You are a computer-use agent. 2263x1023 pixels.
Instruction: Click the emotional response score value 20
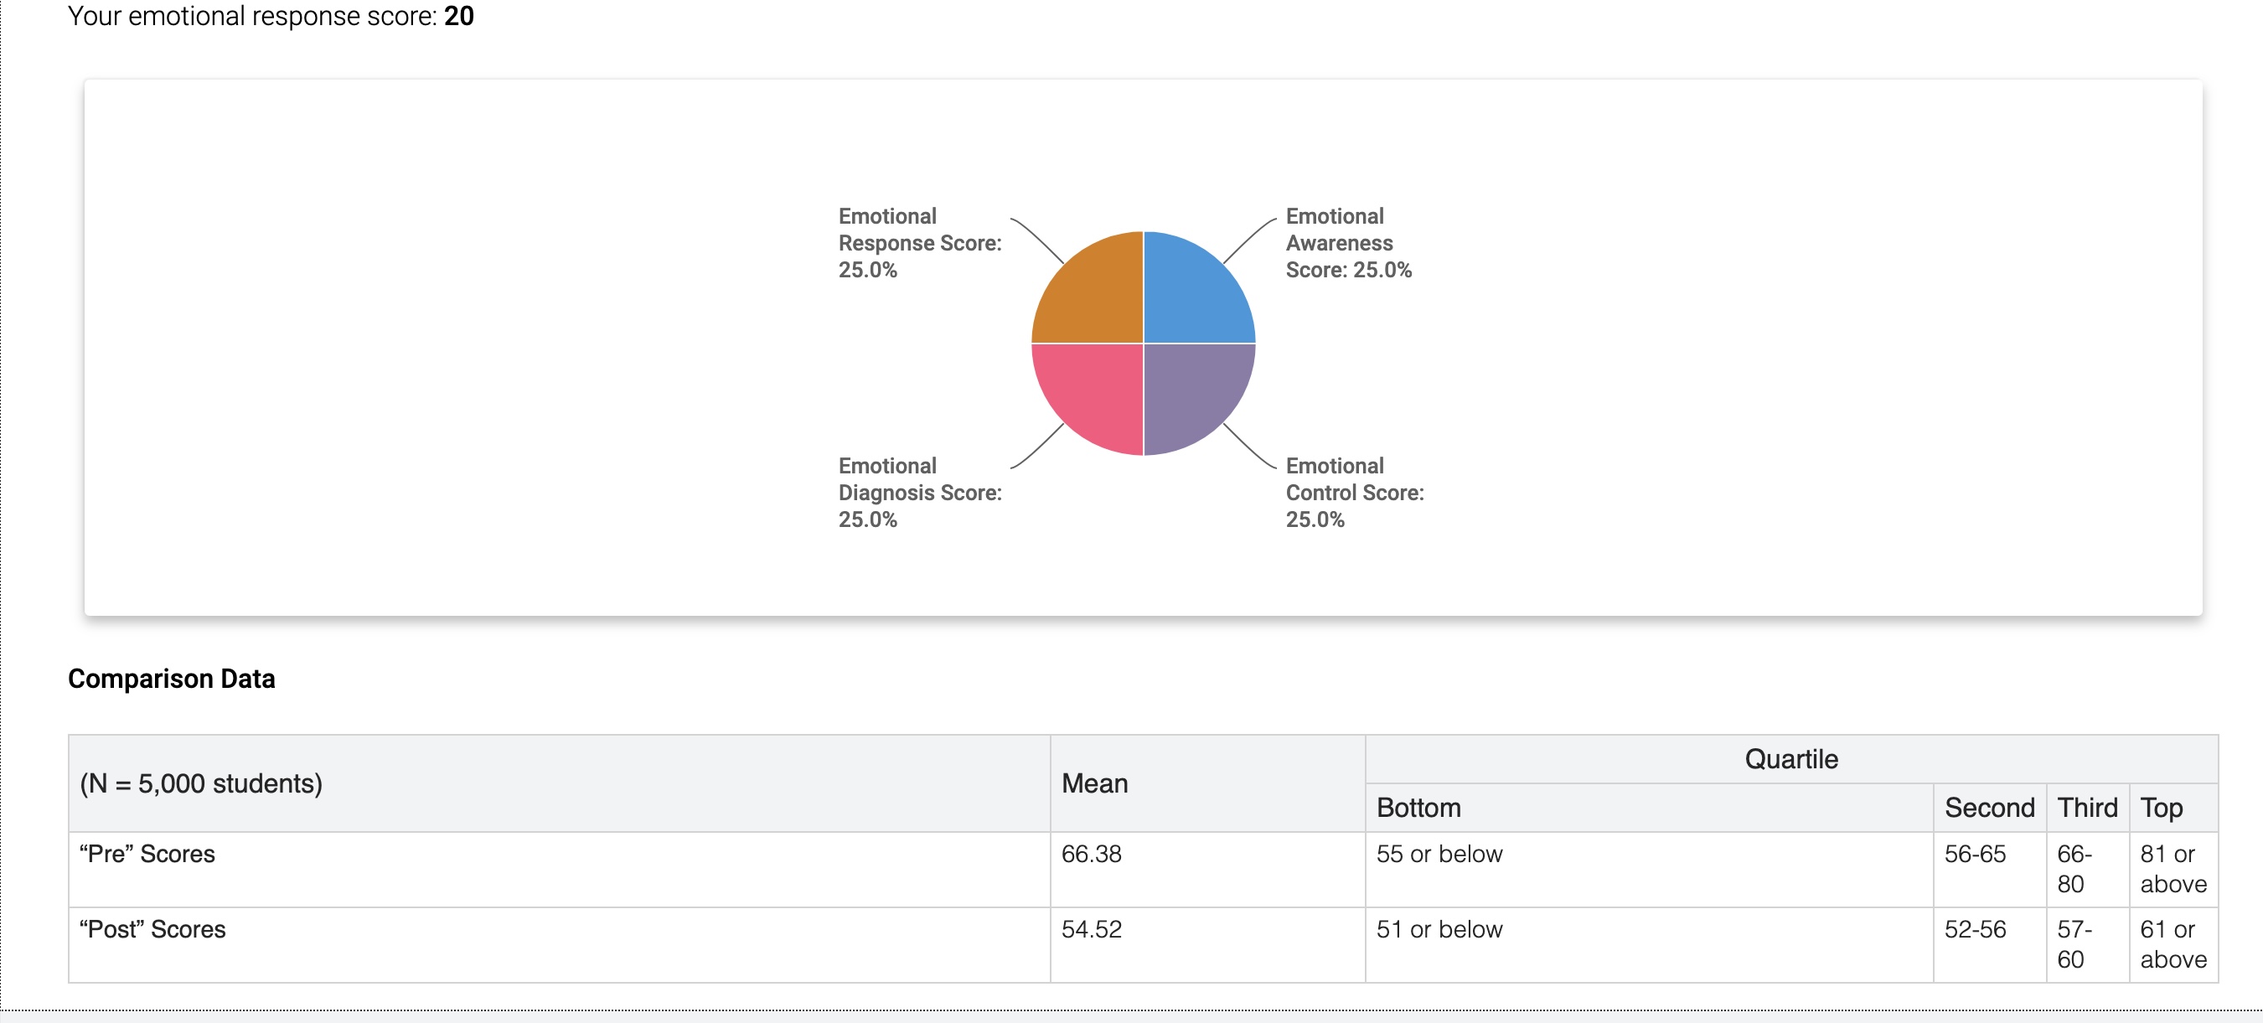pos(458,16)
